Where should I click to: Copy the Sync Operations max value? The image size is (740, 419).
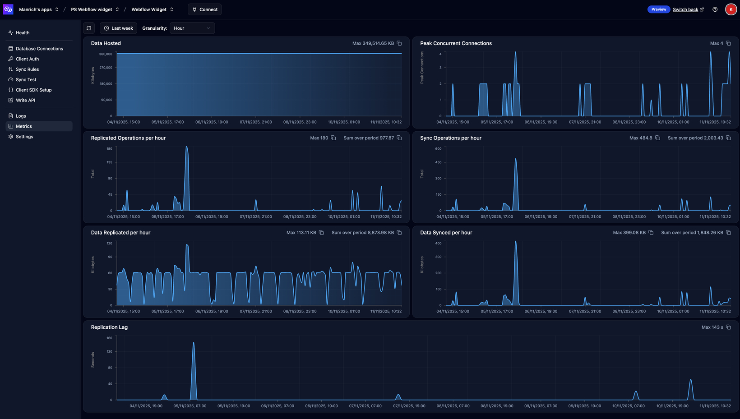[657, 138]
